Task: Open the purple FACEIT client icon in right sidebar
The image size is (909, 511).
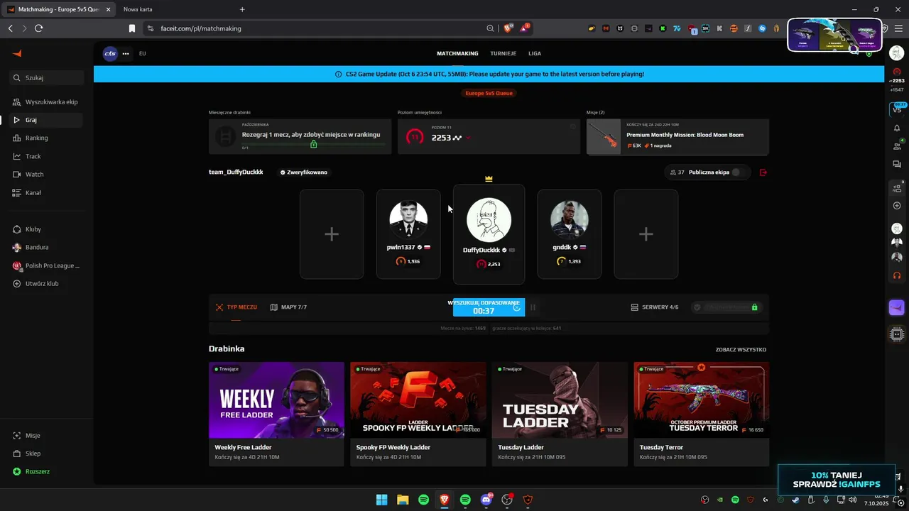Action: pyautogui.click(x=897, y=308)
